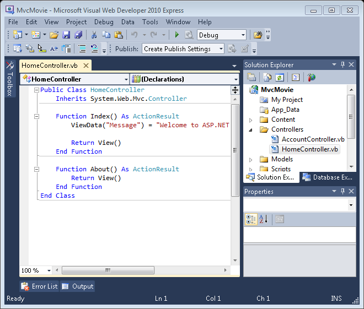Open the Create Publish Settings dropdown
The image size is (364, 309).
coord(221,48)
